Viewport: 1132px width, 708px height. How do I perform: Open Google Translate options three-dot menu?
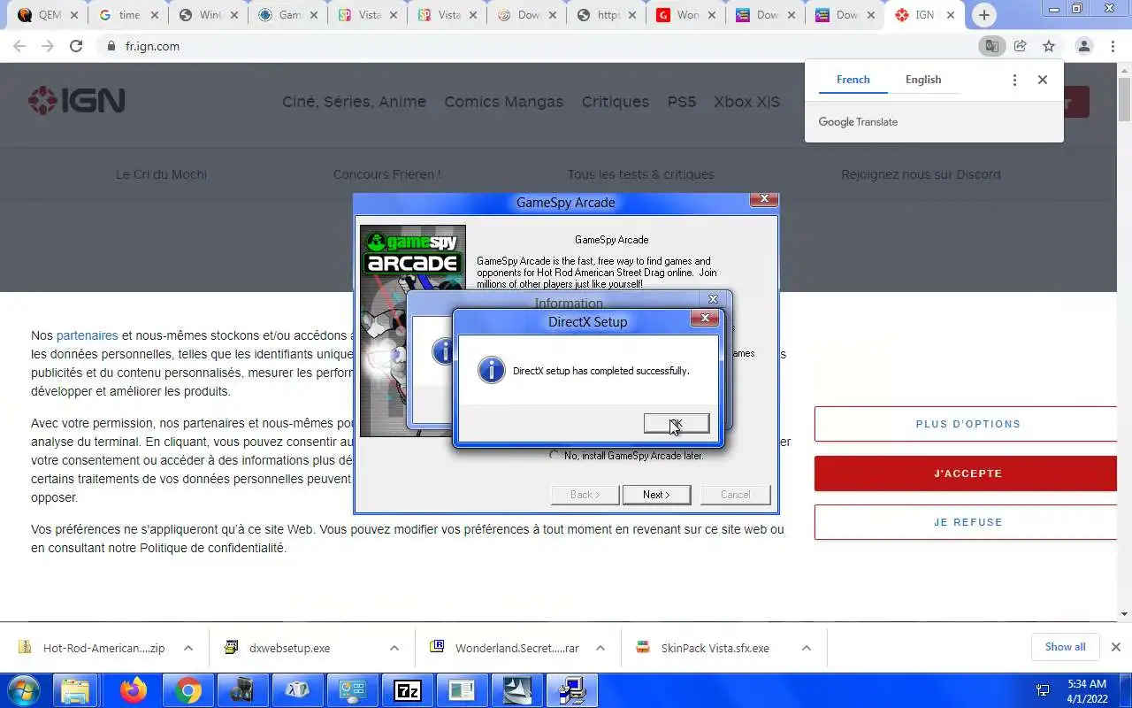tap(1014, 80)
